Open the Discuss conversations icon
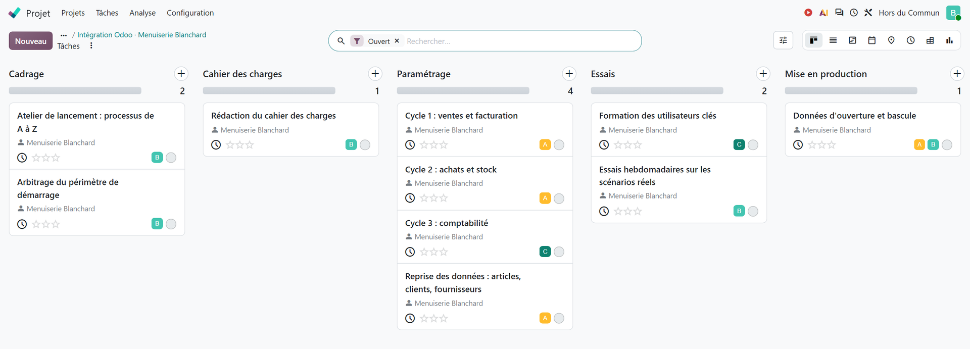The image size is (970, 349). 839,13
